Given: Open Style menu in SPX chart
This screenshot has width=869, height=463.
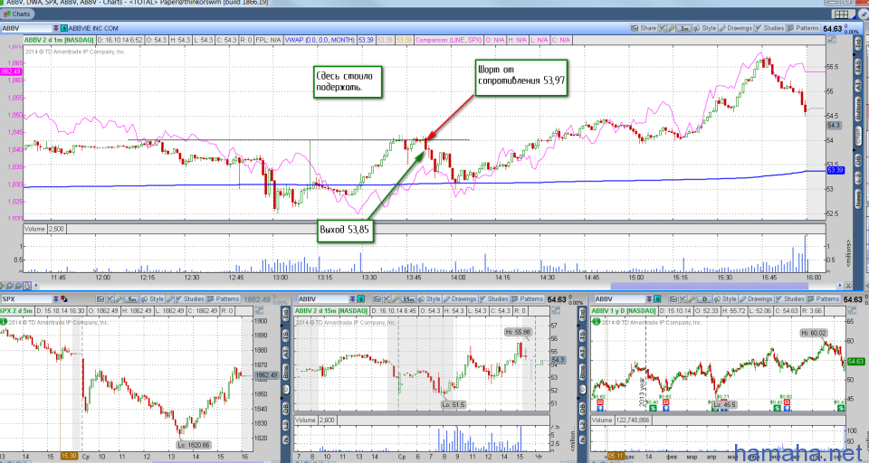Looking at the screenshot, I should pos(152,299).
